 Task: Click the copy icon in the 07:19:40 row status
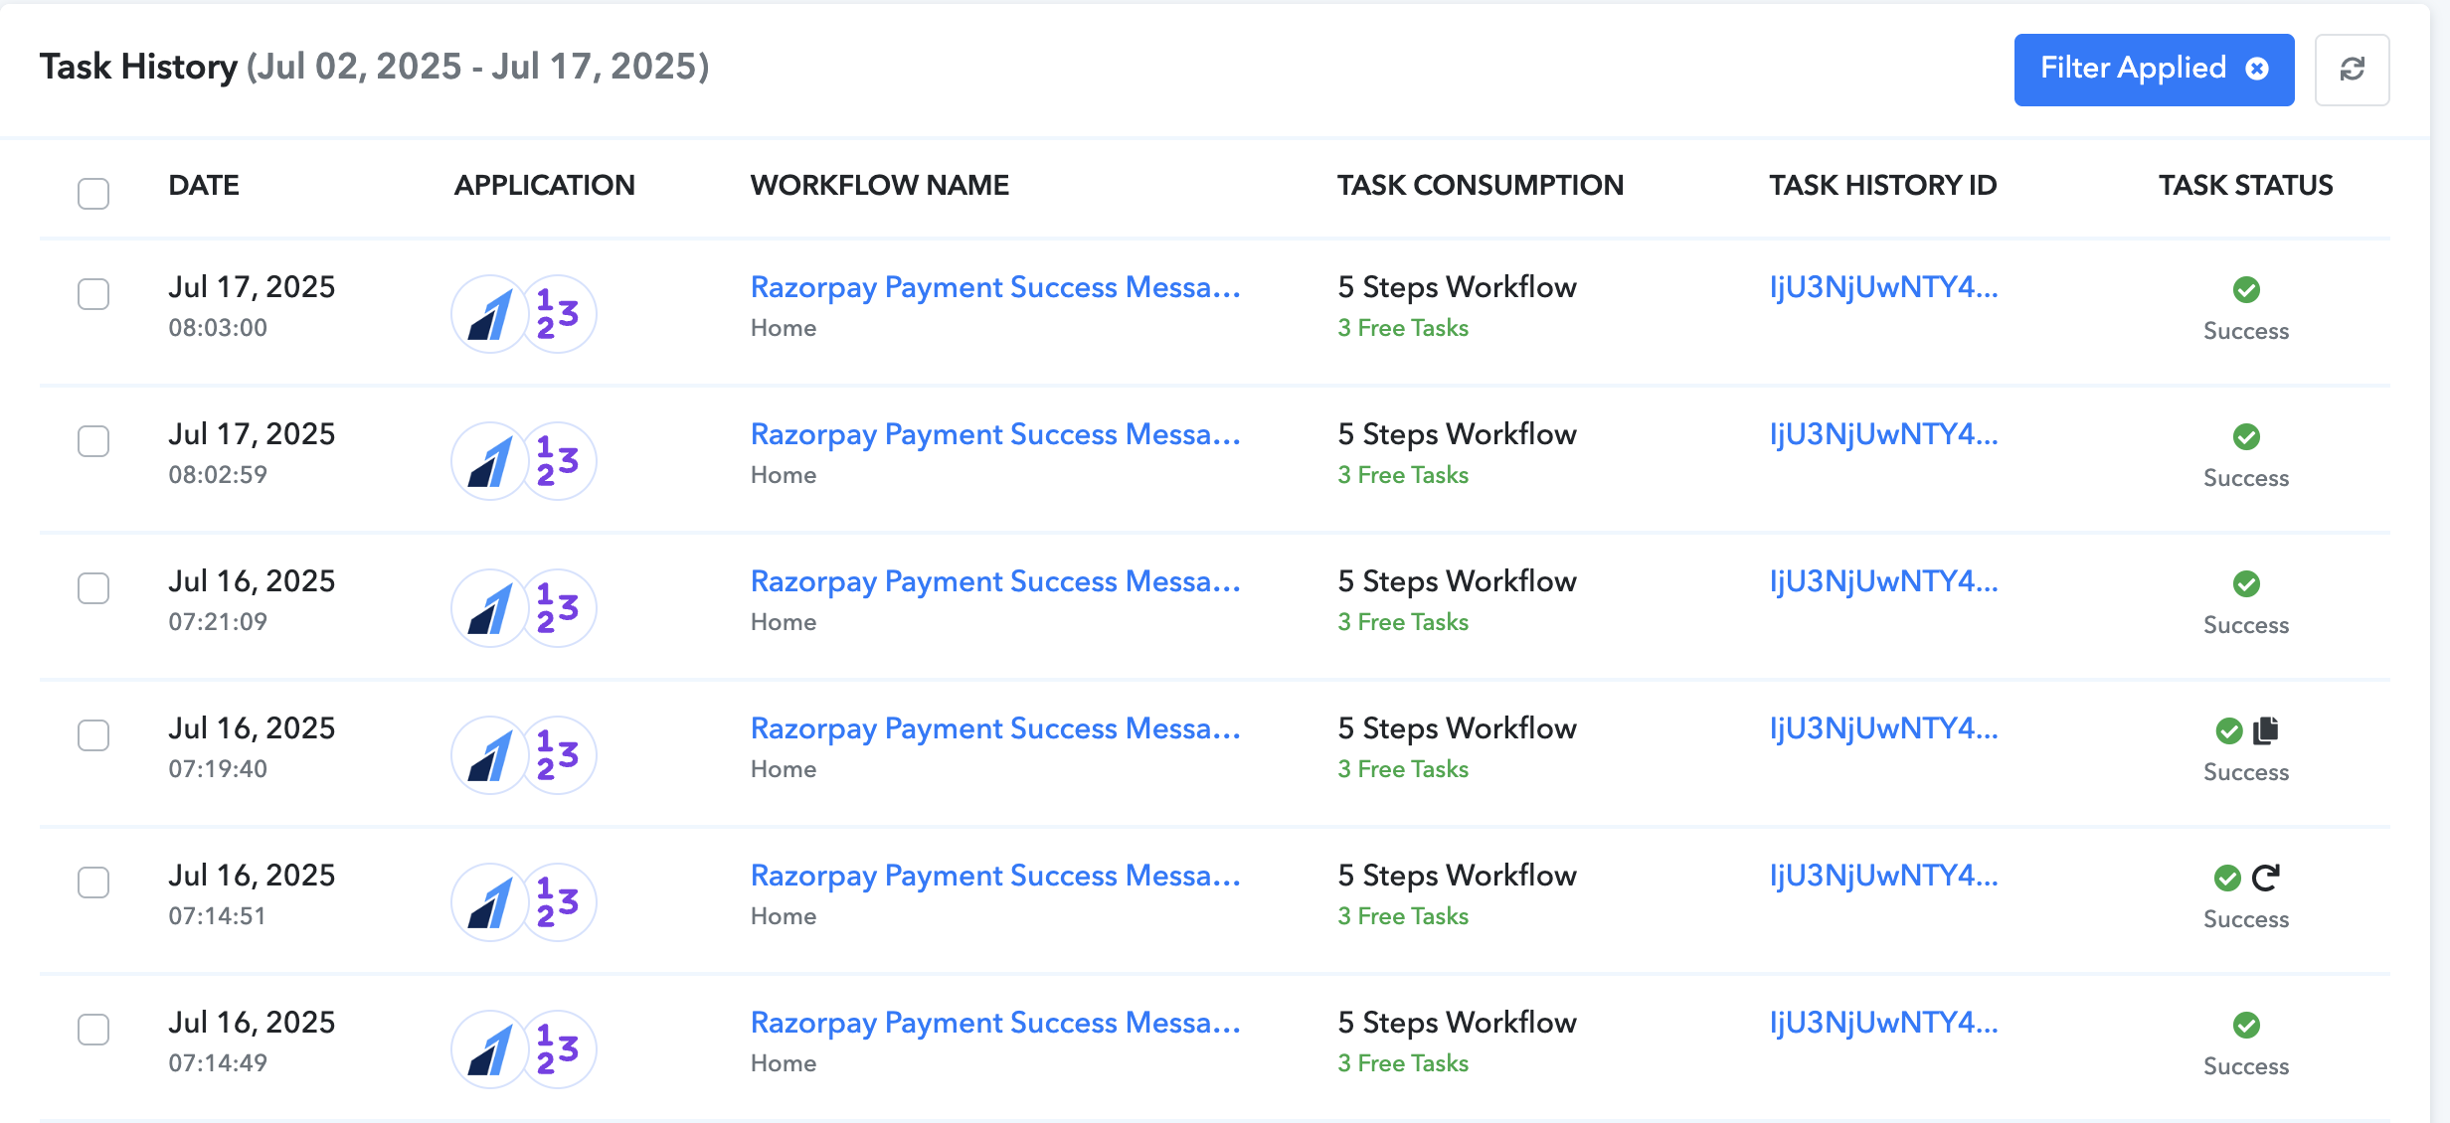[2266, 730]
